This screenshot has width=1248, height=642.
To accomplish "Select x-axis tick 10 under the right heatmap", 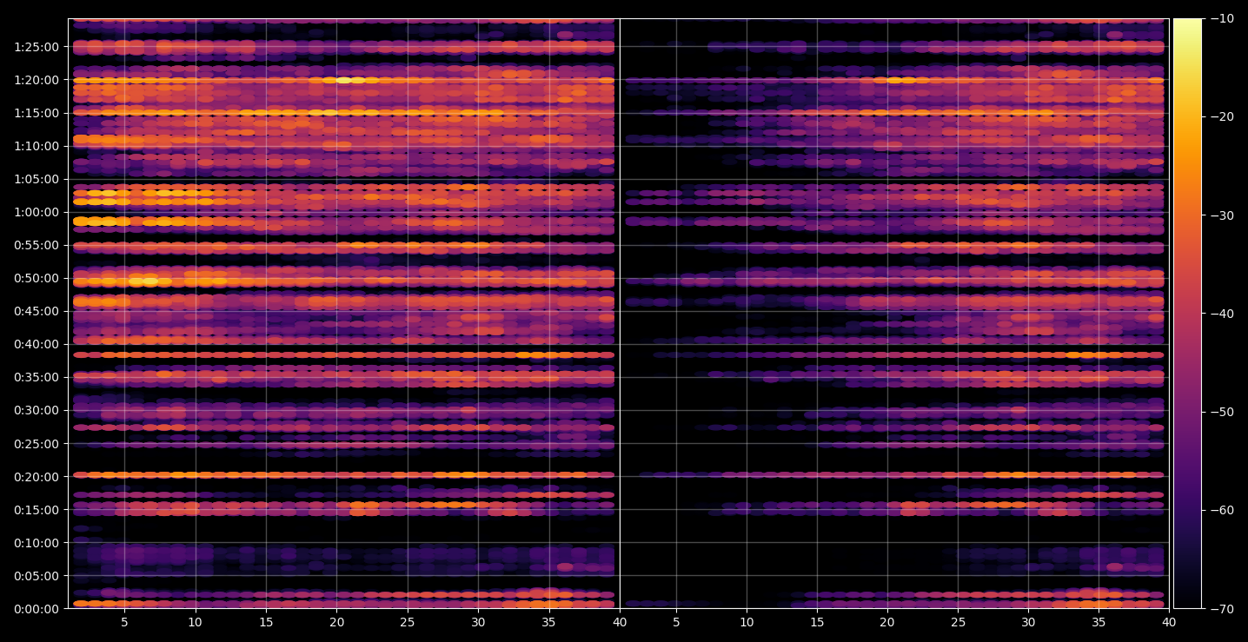I will 747,622.
